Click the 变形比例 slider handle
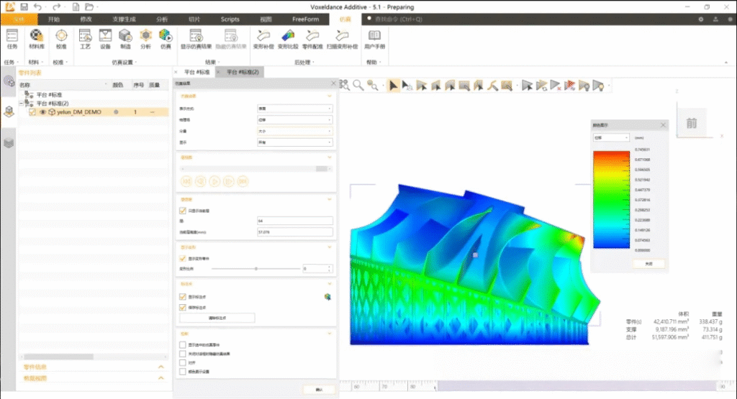 point(256,268)
